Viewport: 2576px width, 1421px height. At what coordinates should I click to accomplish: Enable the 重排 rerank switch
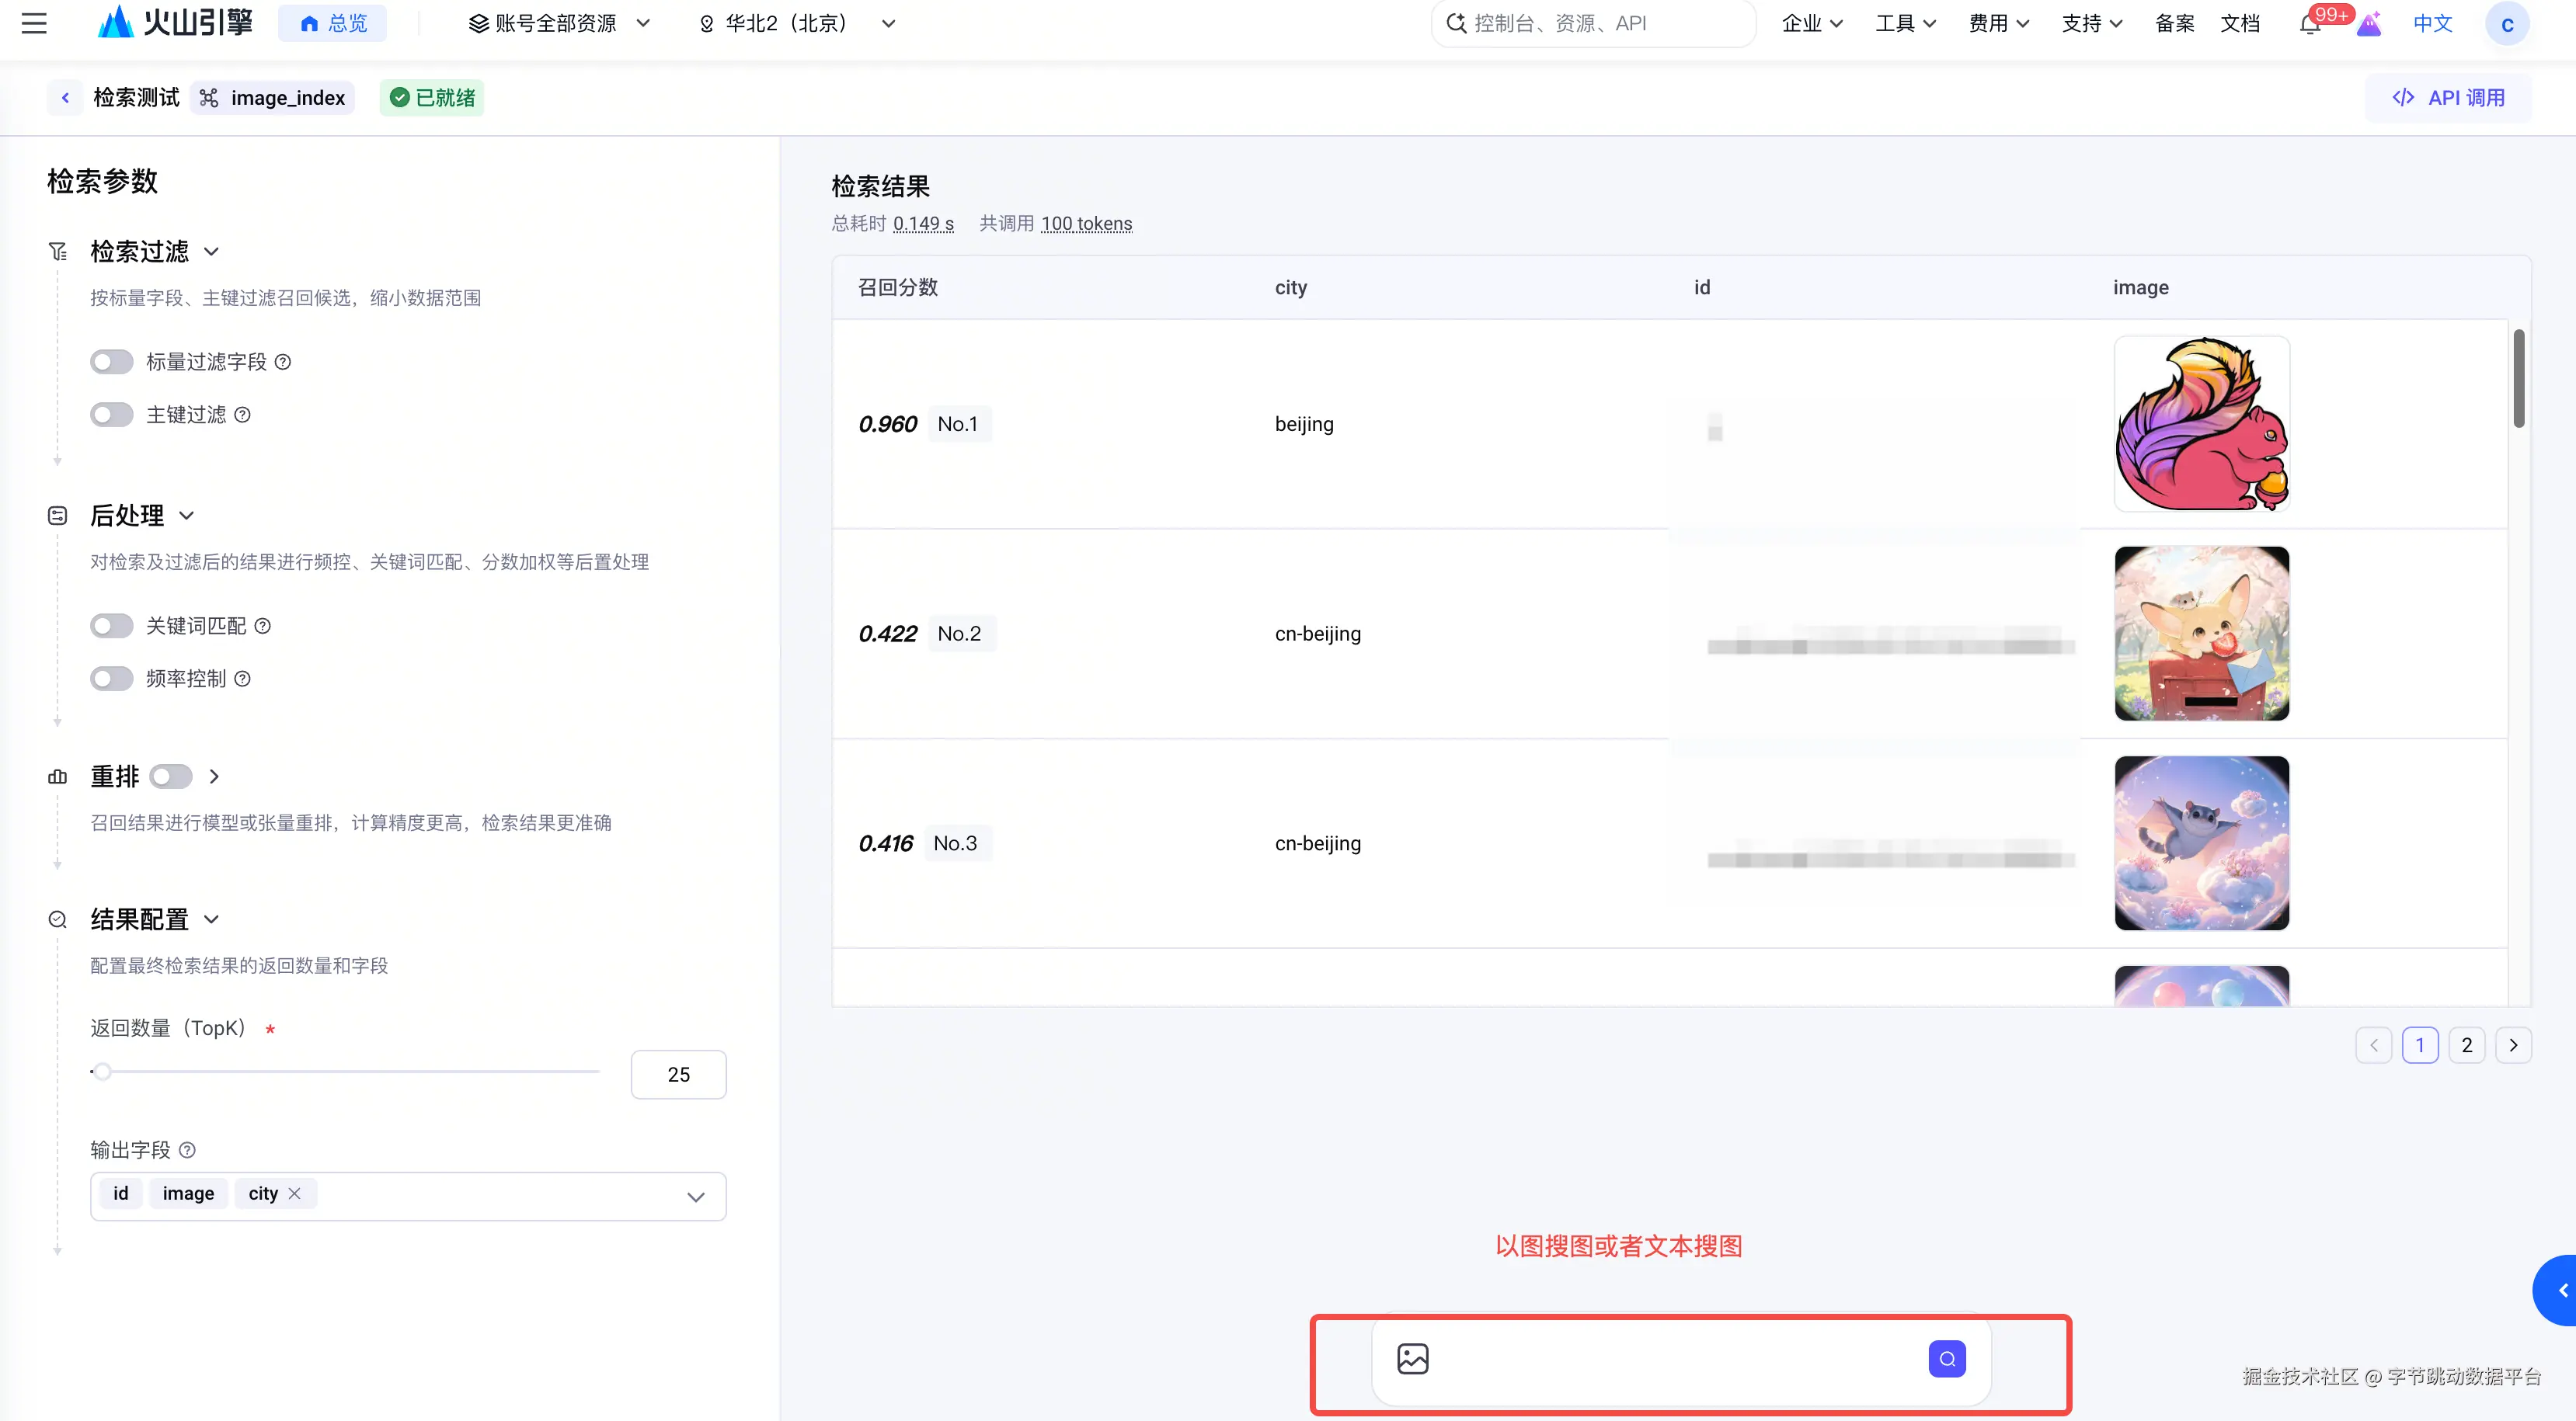171,776
